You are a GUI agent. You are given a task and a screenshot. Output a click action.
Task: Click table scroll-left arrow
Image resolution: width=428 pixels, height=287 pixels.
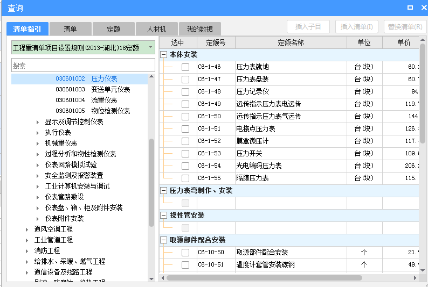click(163, 278)
